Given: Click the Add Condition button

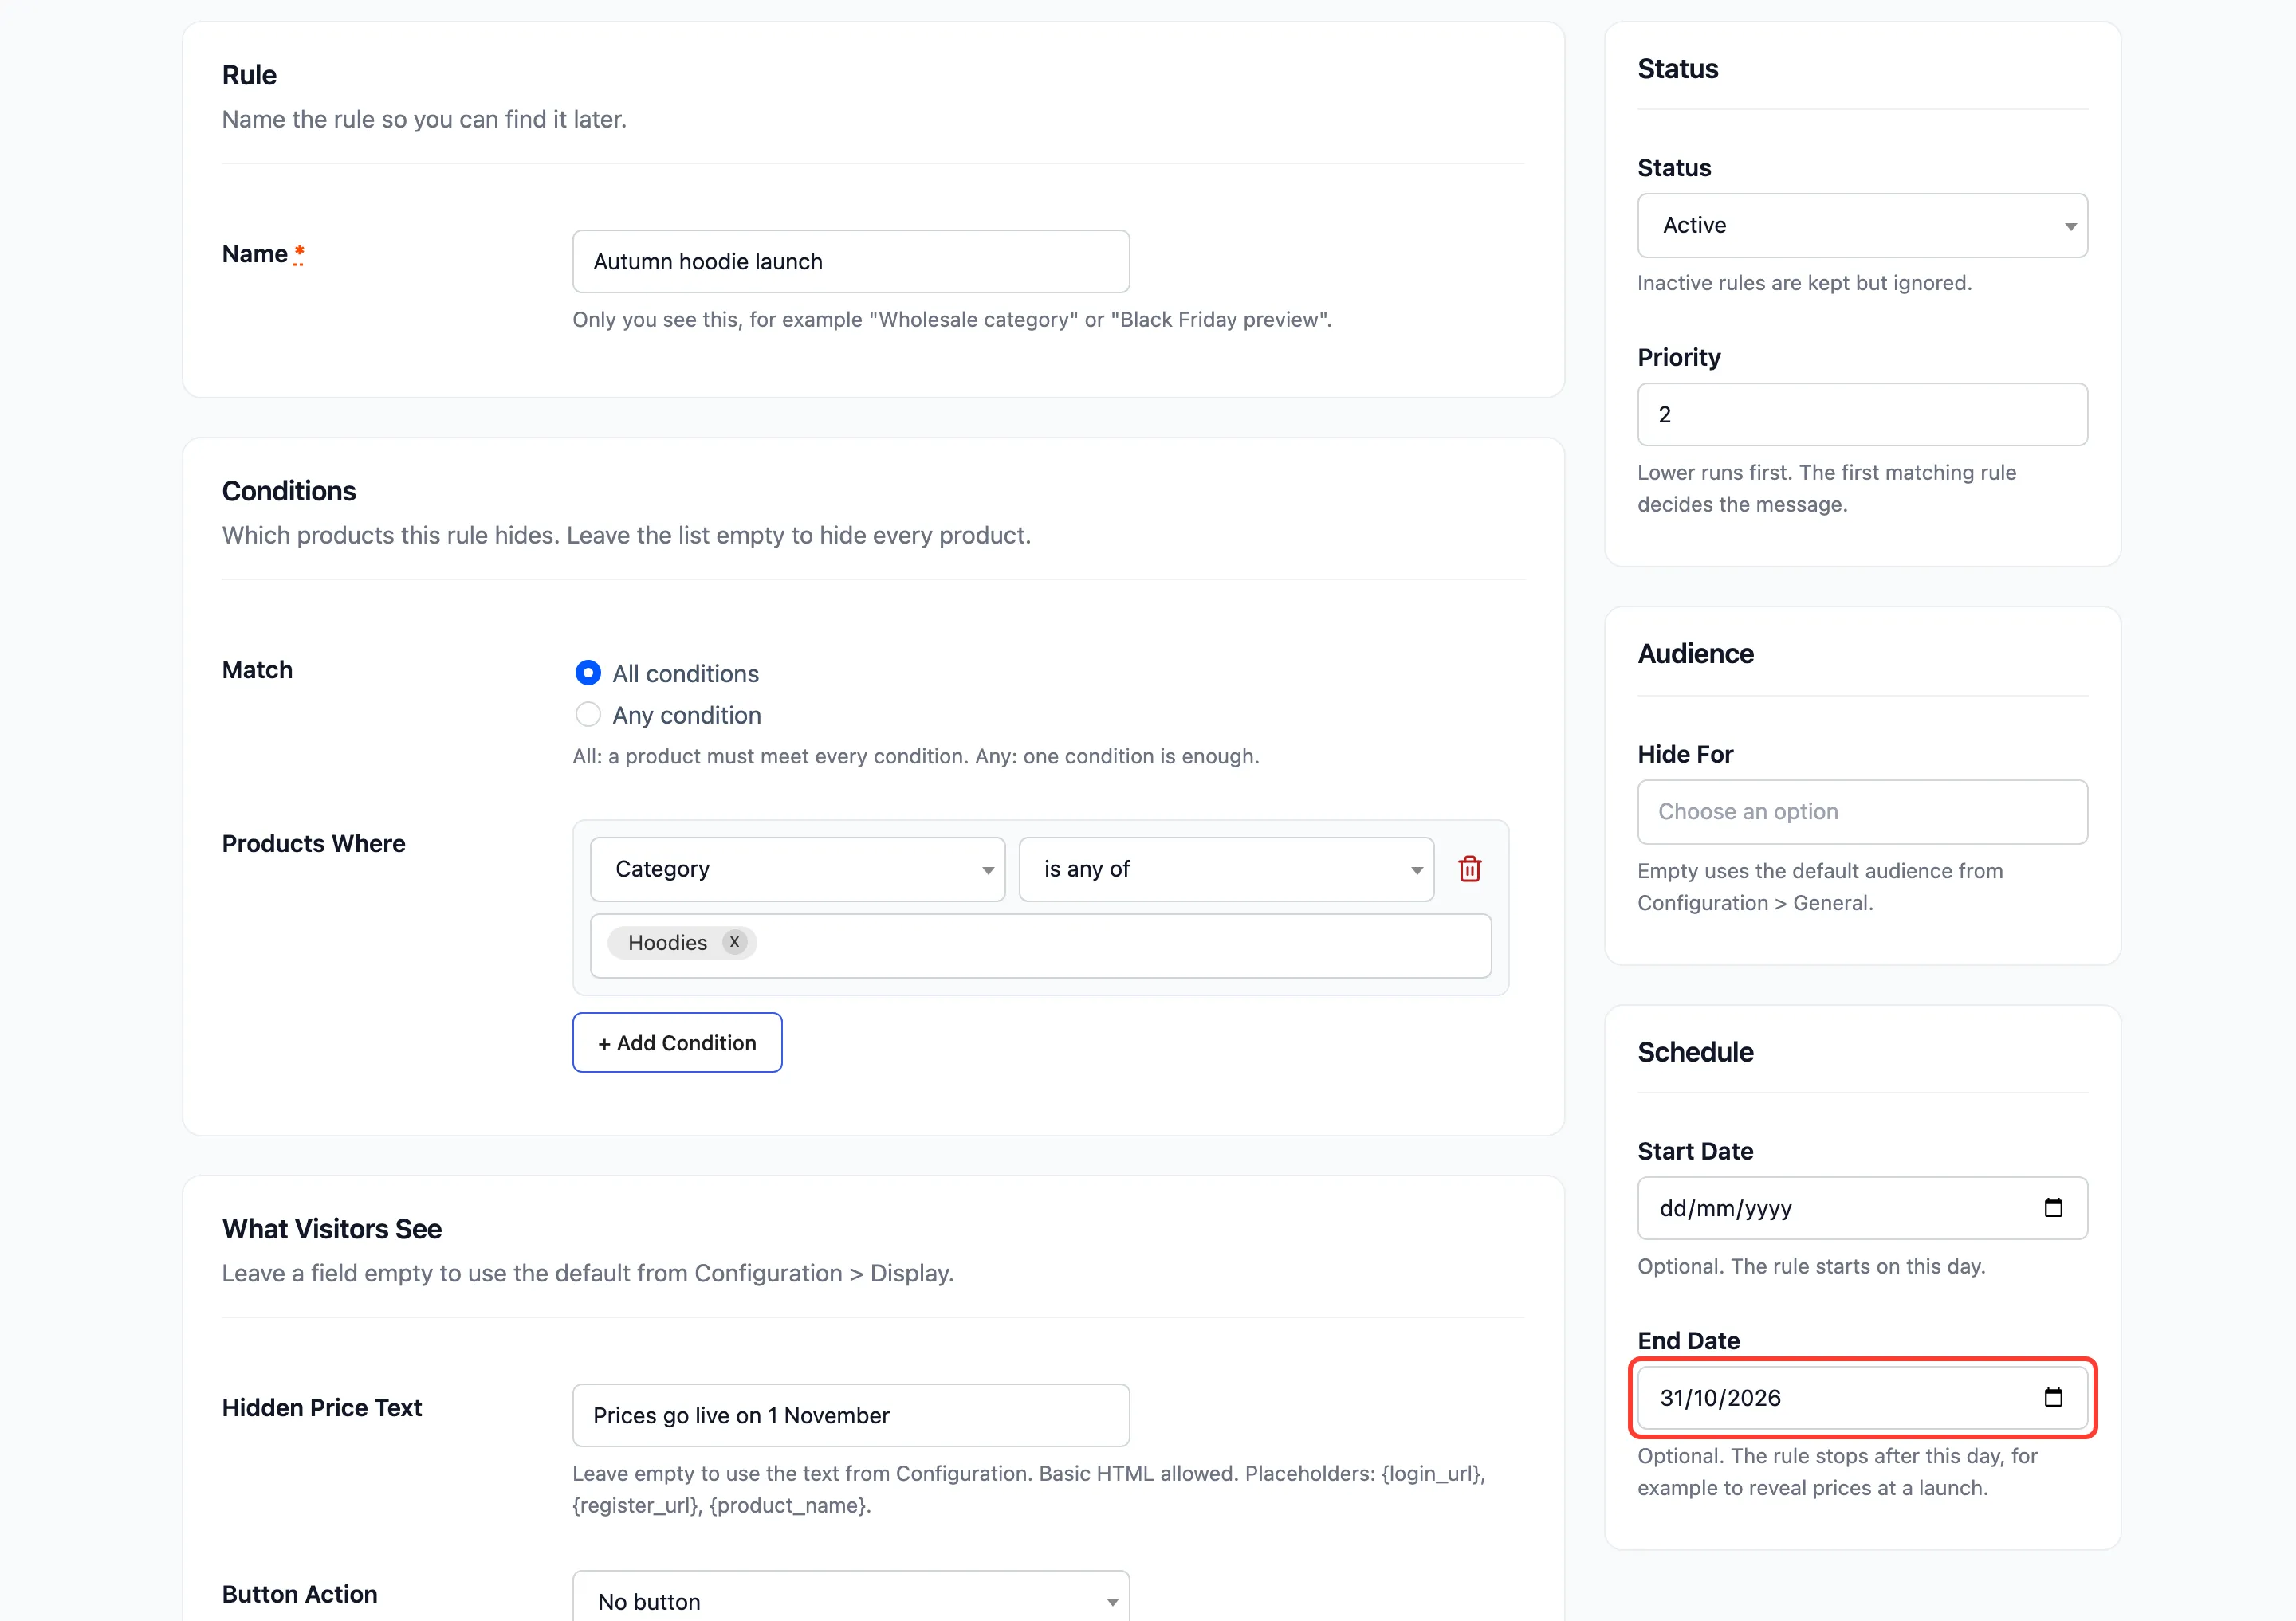Looking at the screenshot, I should tap(677, 1042).
